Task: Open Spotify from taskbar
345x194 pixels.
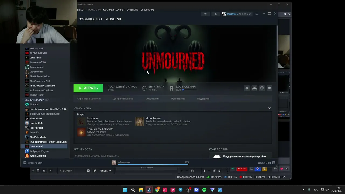Action: (x=204, y=190)
